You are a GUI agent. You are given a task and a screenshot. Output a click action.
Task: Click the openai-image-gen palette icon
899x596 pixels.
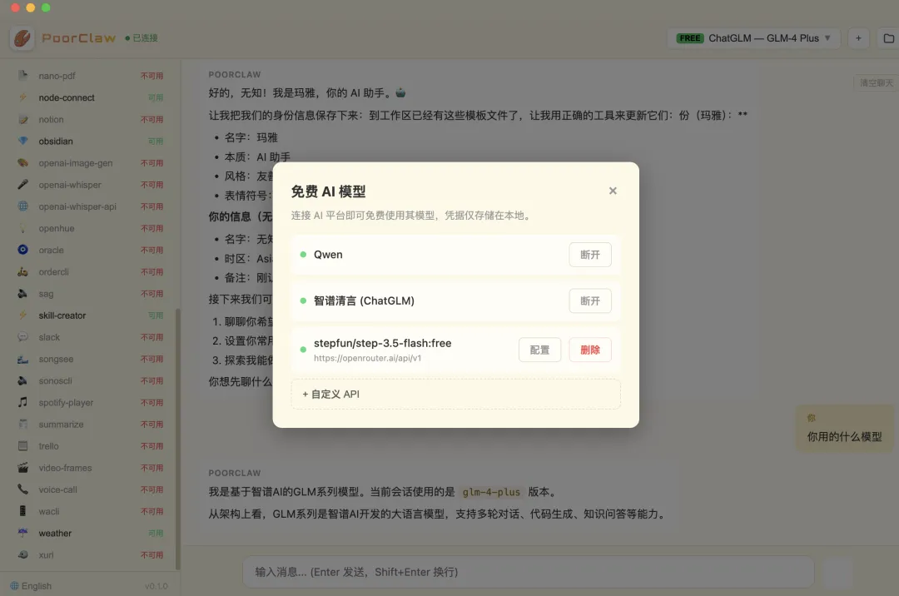click(x=23, y=163)
